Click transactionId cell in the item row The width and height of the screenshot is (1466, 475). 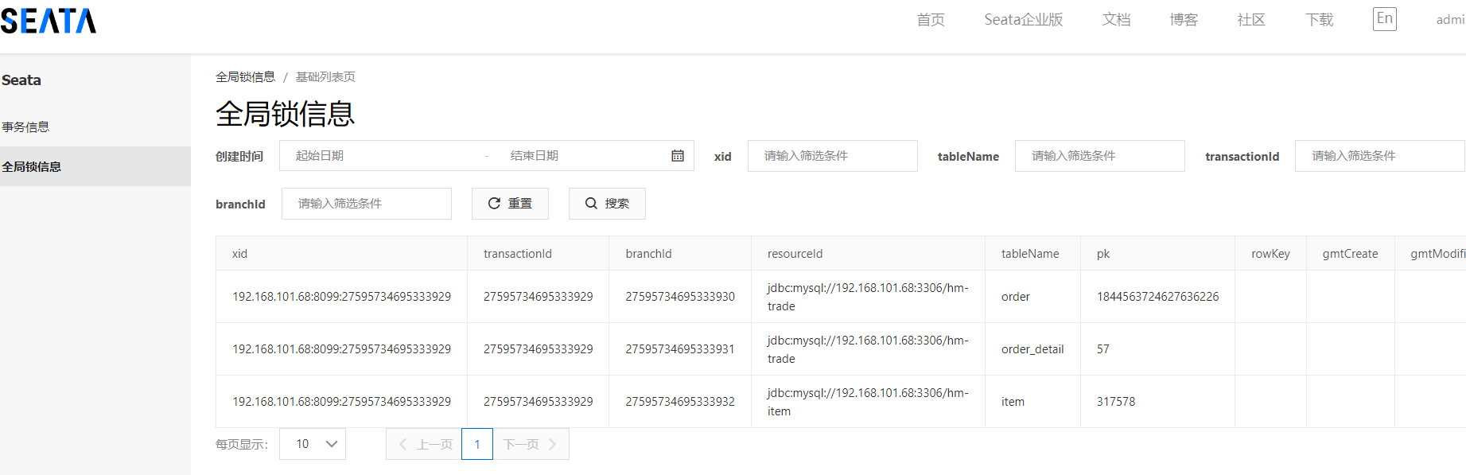click(539, 402)
